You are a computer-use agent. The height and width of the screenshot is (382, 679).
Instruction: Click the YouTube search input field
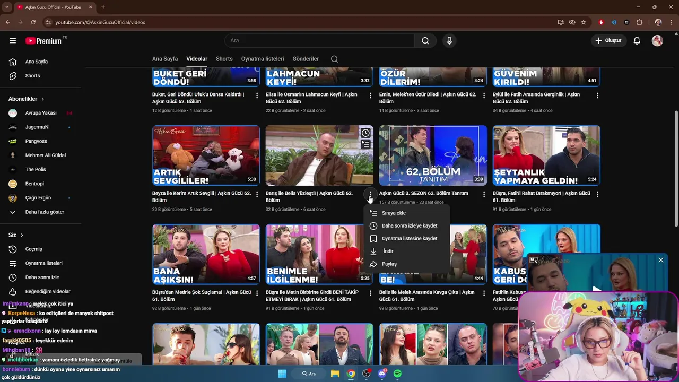click(320, 41)
